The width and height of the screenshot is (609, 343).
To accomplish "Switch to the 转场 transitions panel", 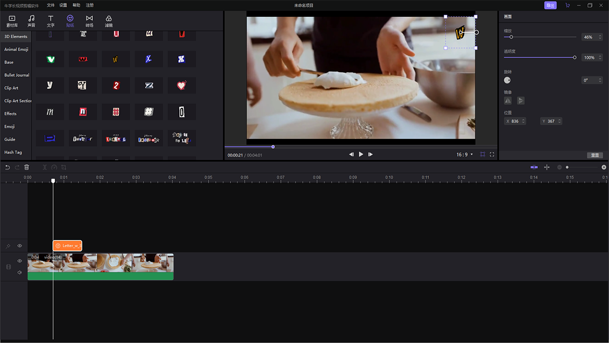I will 89,21.
